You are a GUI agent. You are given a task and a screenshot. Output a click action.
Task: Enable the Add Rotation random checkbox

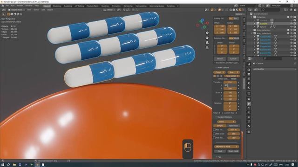coord(214,138)
